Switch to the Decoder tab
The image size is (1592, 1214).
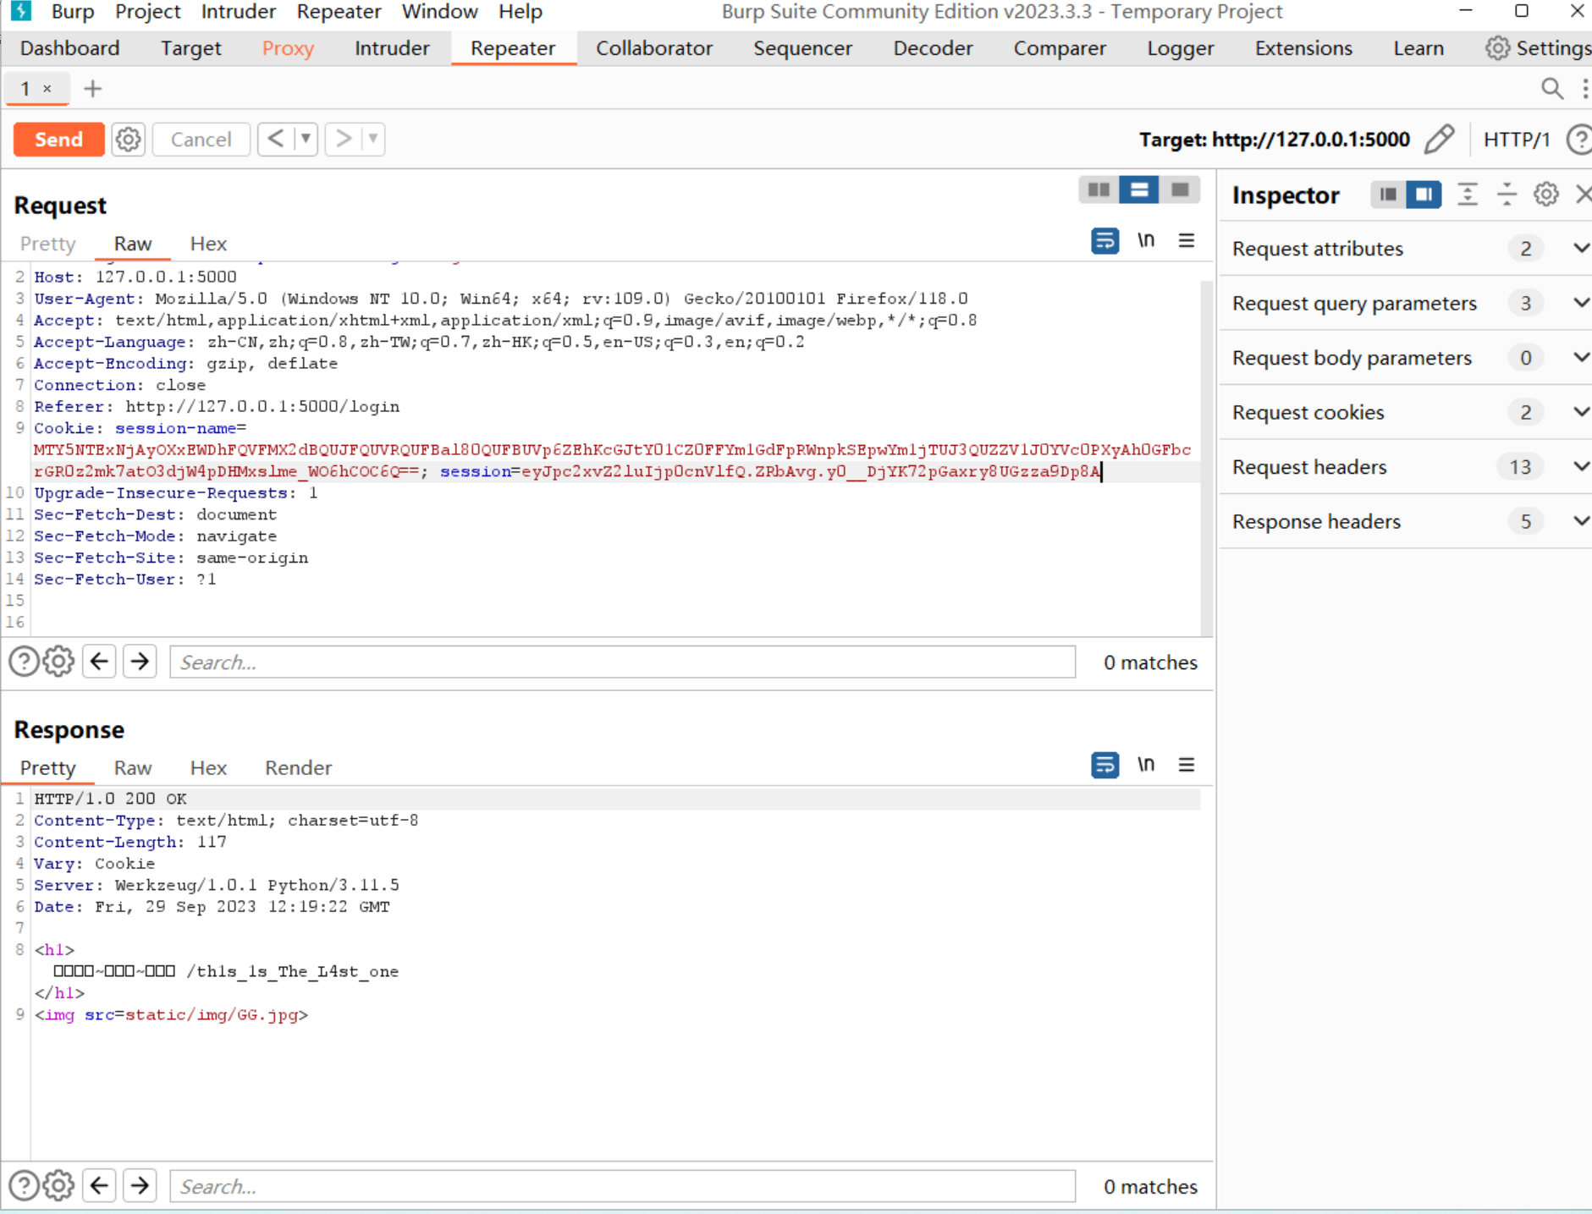coord(933,48)
